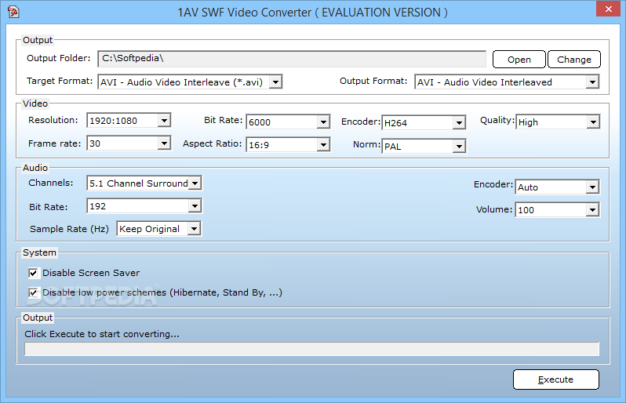Click the 1AV SWF app icon in title bar
Screen dimensions: 626x403
(x=13, y=12)
